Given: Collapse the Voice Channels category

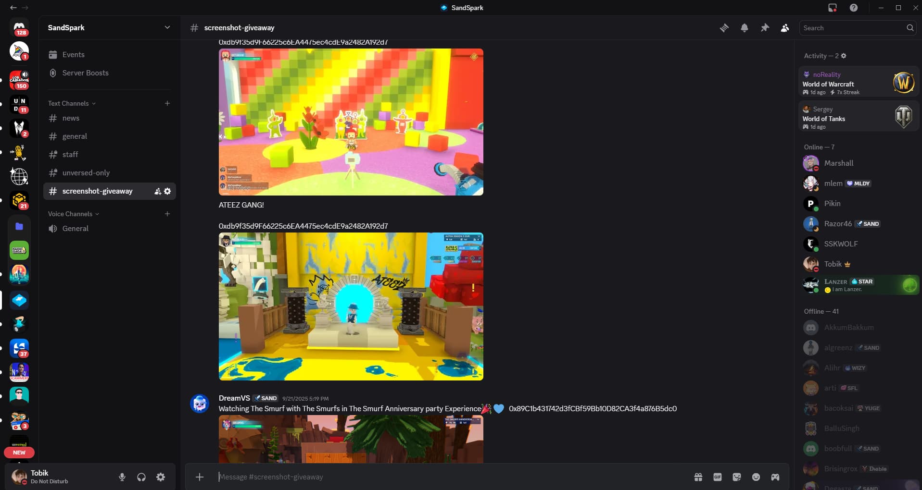Looking at the screenshot, I should pyautogui.click(x=74, y=214).
